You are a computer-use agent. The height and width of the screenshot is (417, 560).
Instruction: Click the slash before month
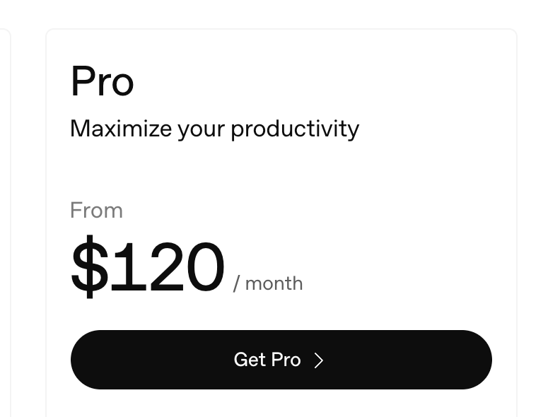[236, 284]
